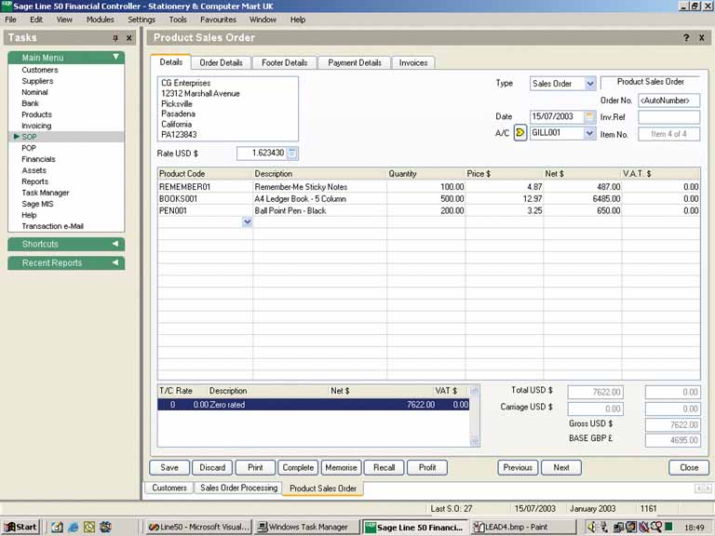Click the Recall button
This screenshot has height=536, width=715.
click(x=384, y=468)
